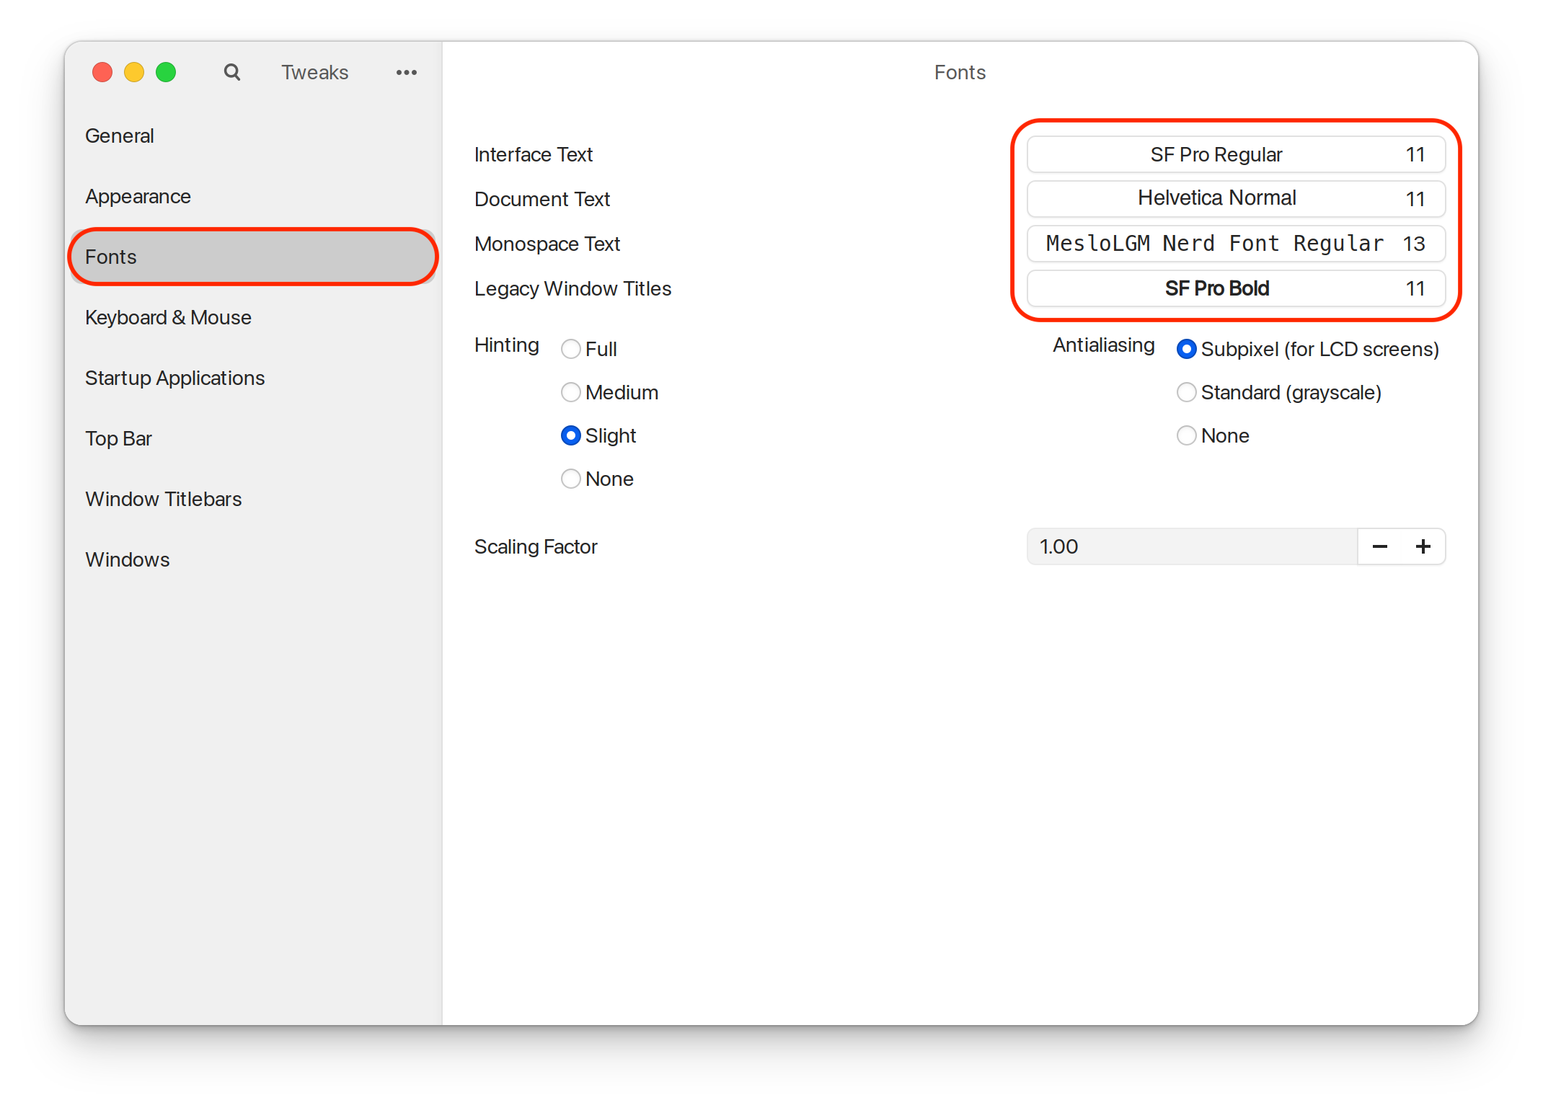Click the search magnifier icon

(231, 72)
